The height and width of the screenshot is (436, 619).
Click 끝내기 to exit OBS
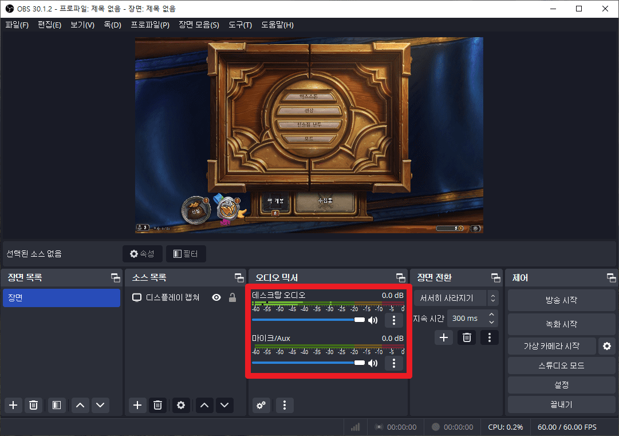[561, 405]
